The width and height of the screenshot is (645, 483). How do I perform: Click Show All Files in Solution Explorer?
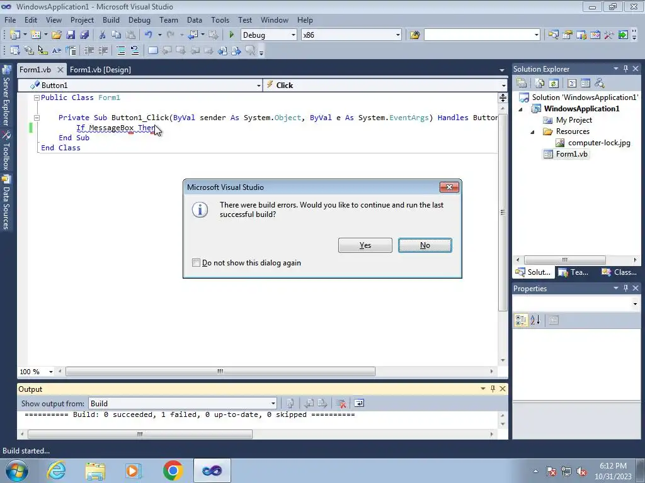tap(540, 84)
